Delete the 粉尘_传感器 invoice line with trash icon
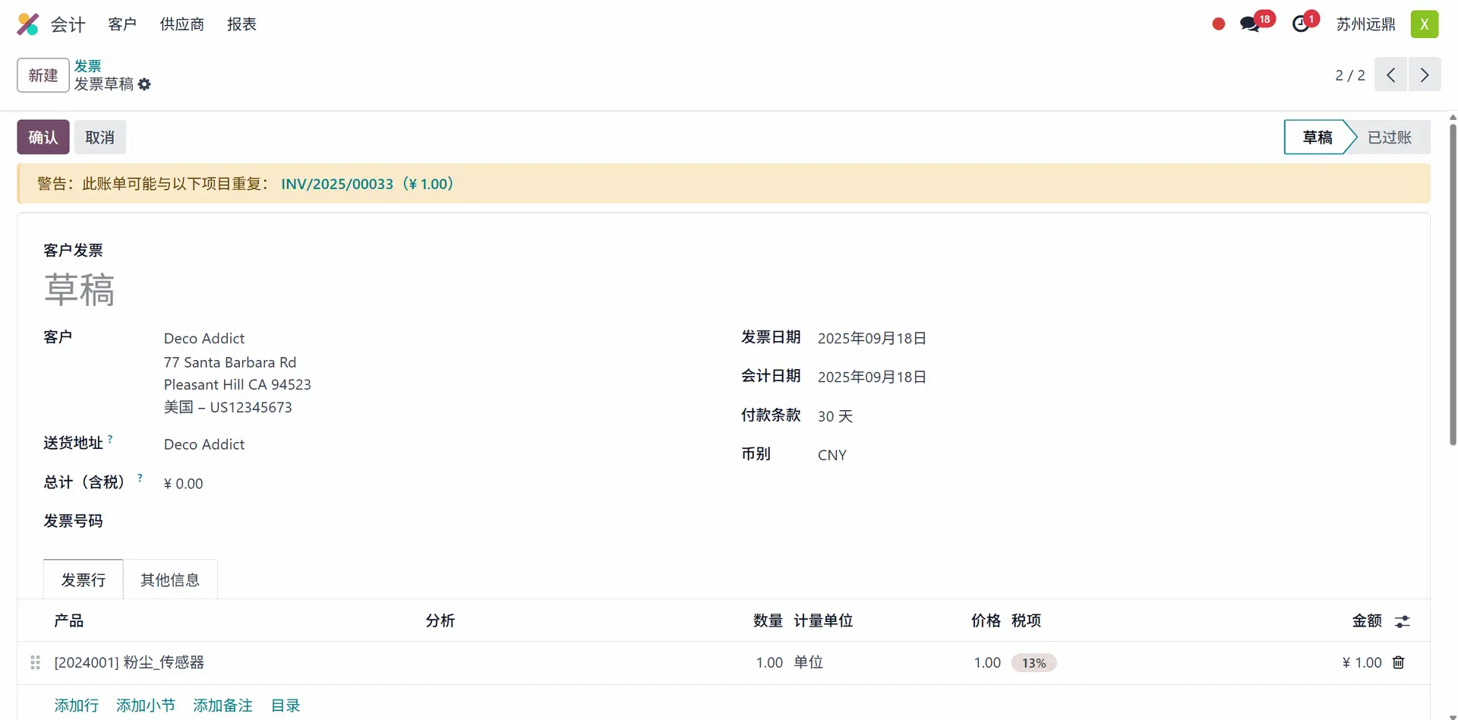 tap(1398, 662)
